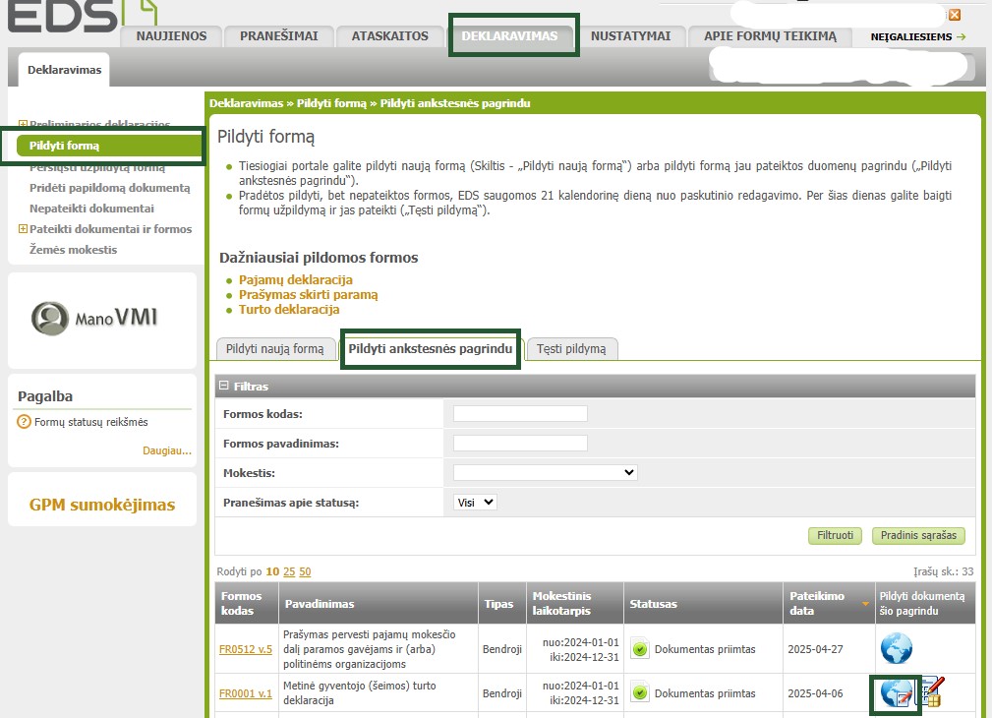Open the Pranešimas apie statusą dropdown
992x718 pixels.
[476, 502]
